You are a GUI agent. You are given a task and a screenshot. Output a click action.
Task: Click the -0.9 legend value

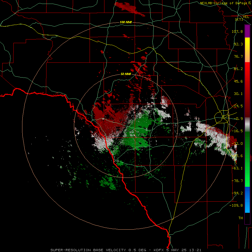click(238, 119)
